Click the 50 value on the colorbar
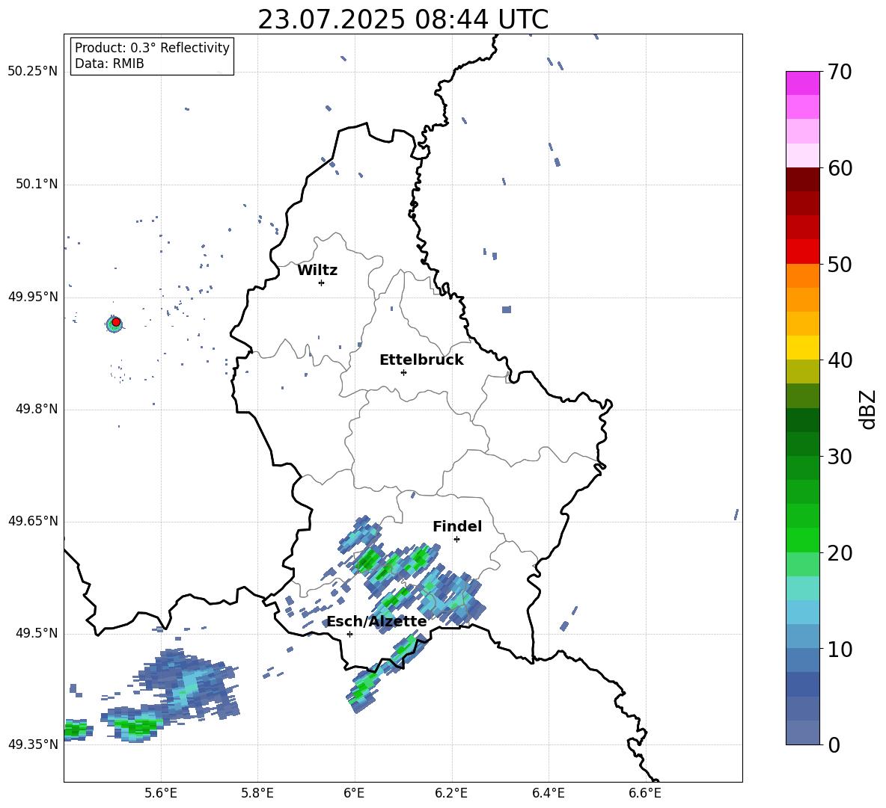Viewport: 886px width, 808px height. point(840,264)
